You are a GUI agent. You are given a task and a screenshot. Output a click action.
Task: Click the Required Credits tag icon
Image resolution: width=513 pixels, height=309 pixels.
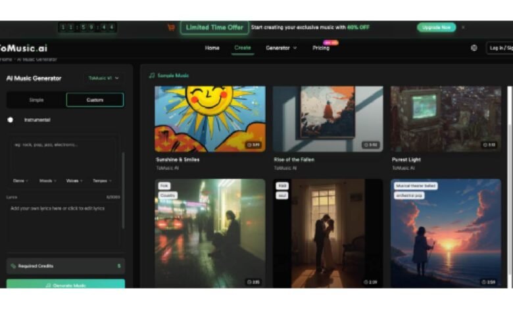pos(13,266)
